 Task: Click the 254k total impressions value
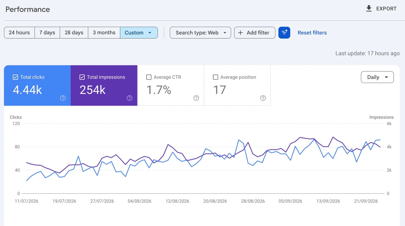(92, 90)
